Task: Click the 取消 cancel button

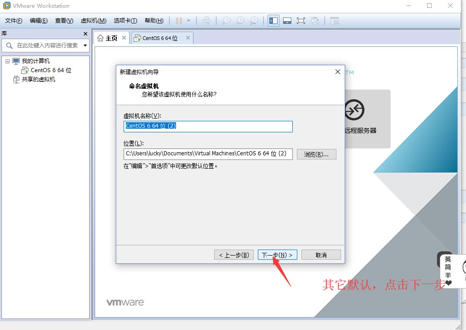Action: pos(321,255)
